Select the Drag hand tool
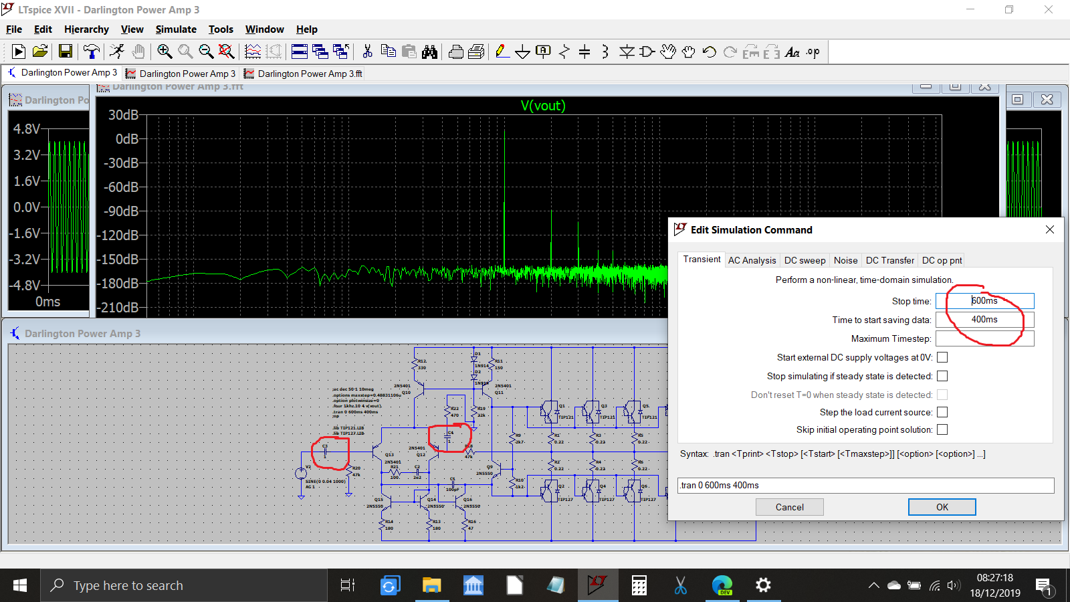The width and height of the screenshot is (1070, 602). [689, 52]
